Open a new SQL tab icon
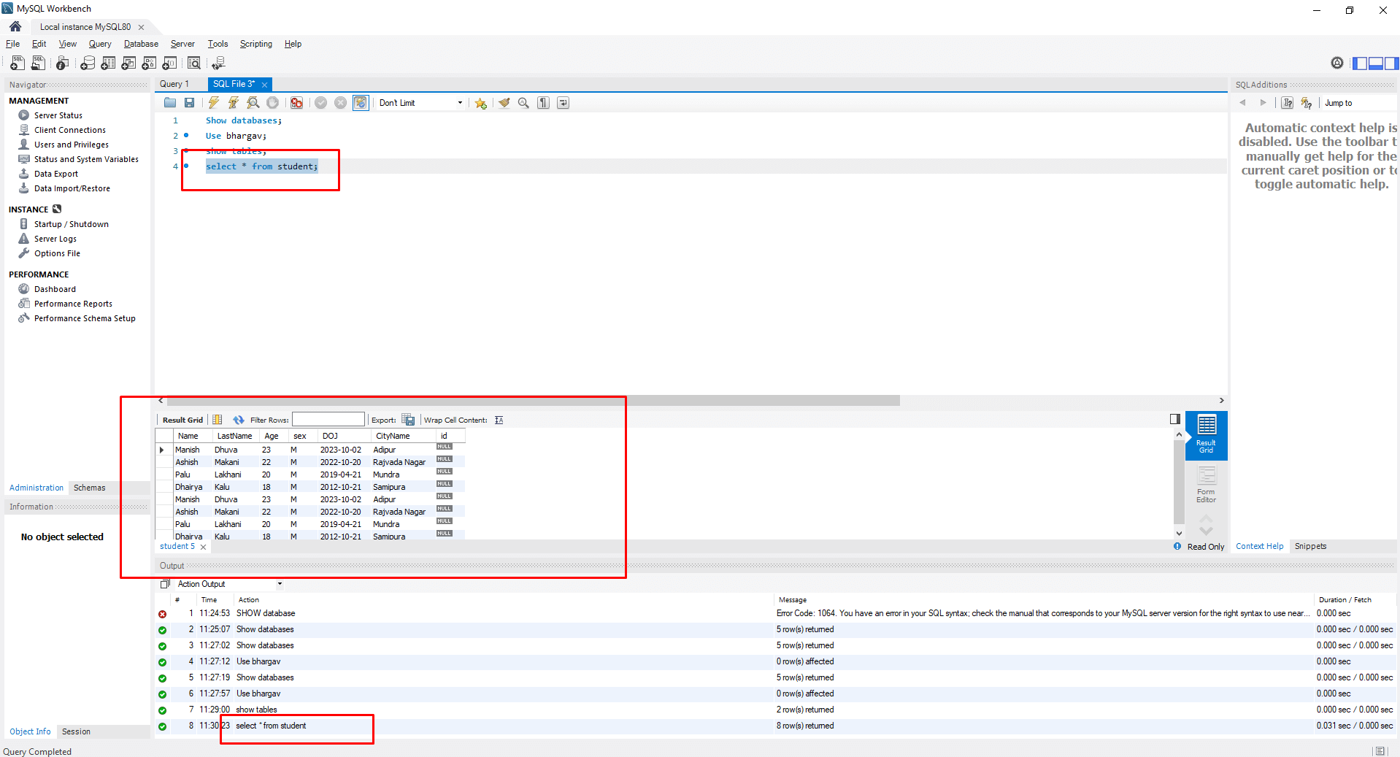The width and height of the screenshot is (1400, 757). (18, 64)
